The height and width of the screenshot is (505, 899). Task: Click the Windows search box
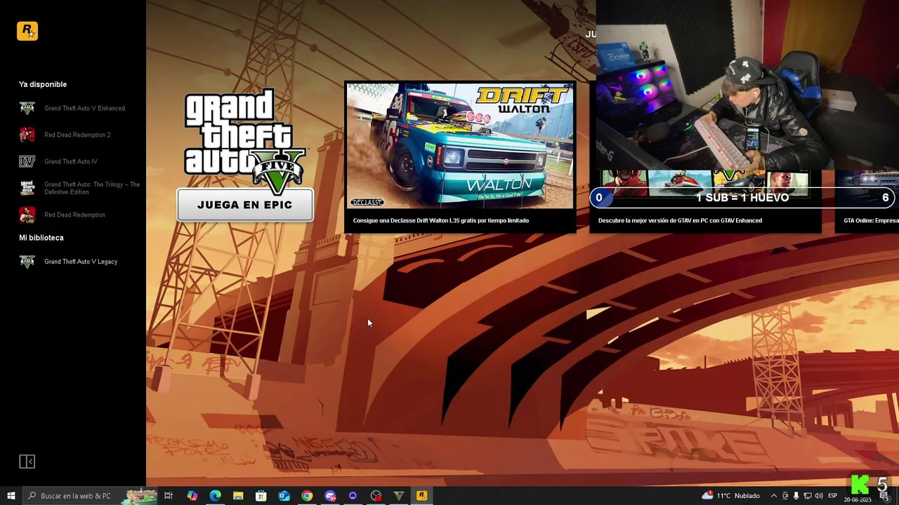tap(90, 496)
